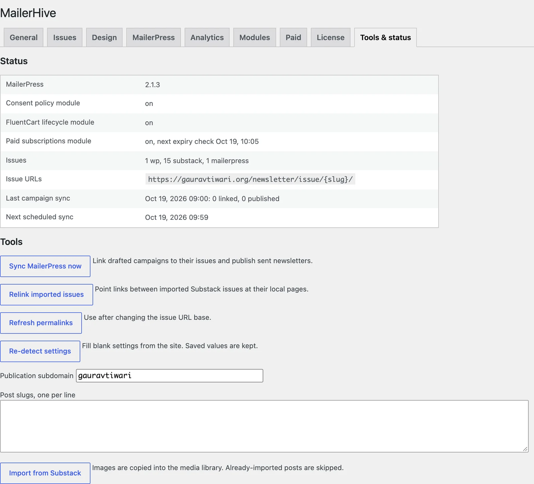Click the issue URL code snippet
Image resolution: width=534 pixels, height=484 pixels.
point(250,179)
